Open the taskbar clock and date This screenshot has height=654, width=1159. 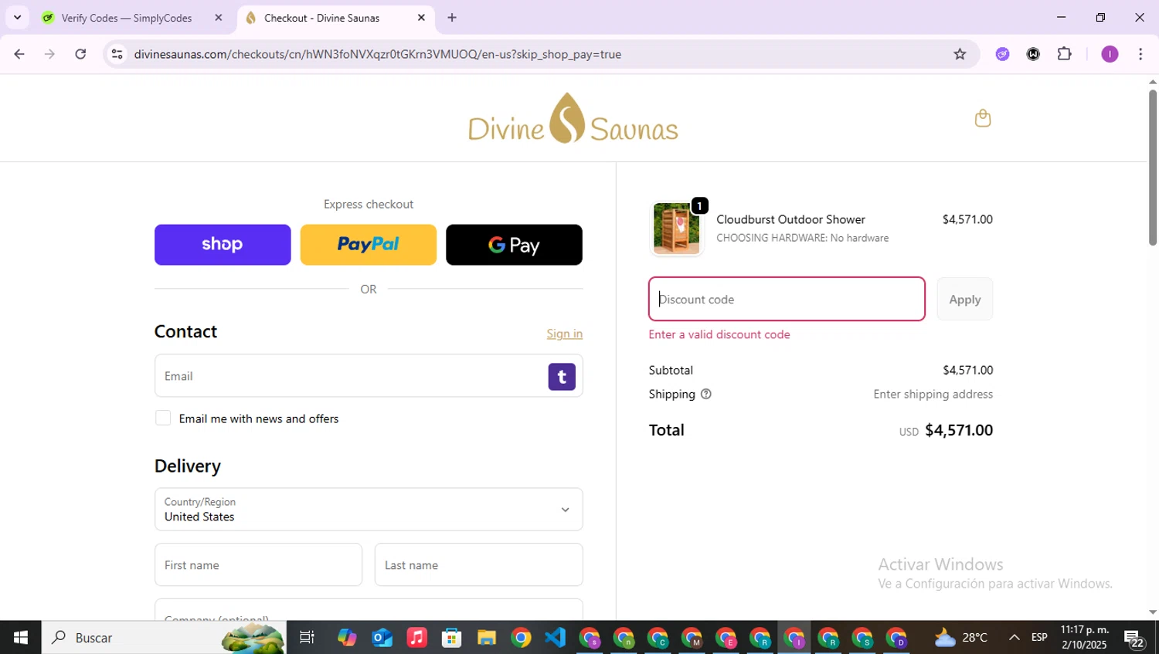coord(1085,638)
